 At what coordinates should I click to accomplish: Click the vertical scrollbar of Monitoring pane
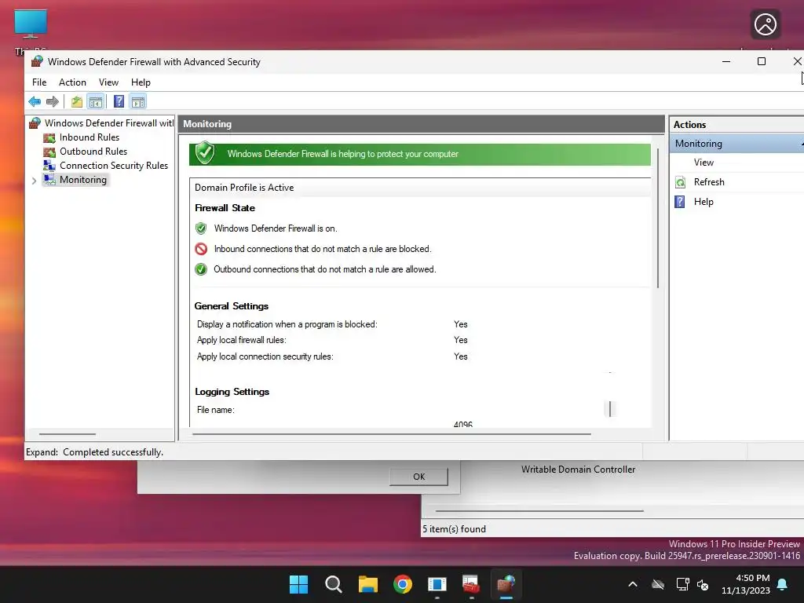tap(658, 218)
